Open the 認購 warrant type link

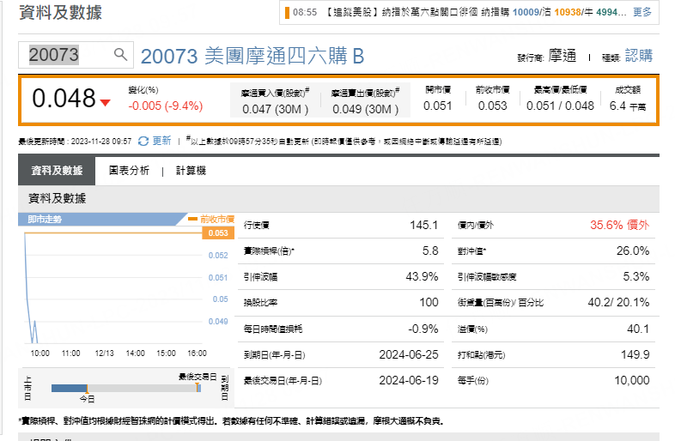pyautogui.click(x=639, y=56)
